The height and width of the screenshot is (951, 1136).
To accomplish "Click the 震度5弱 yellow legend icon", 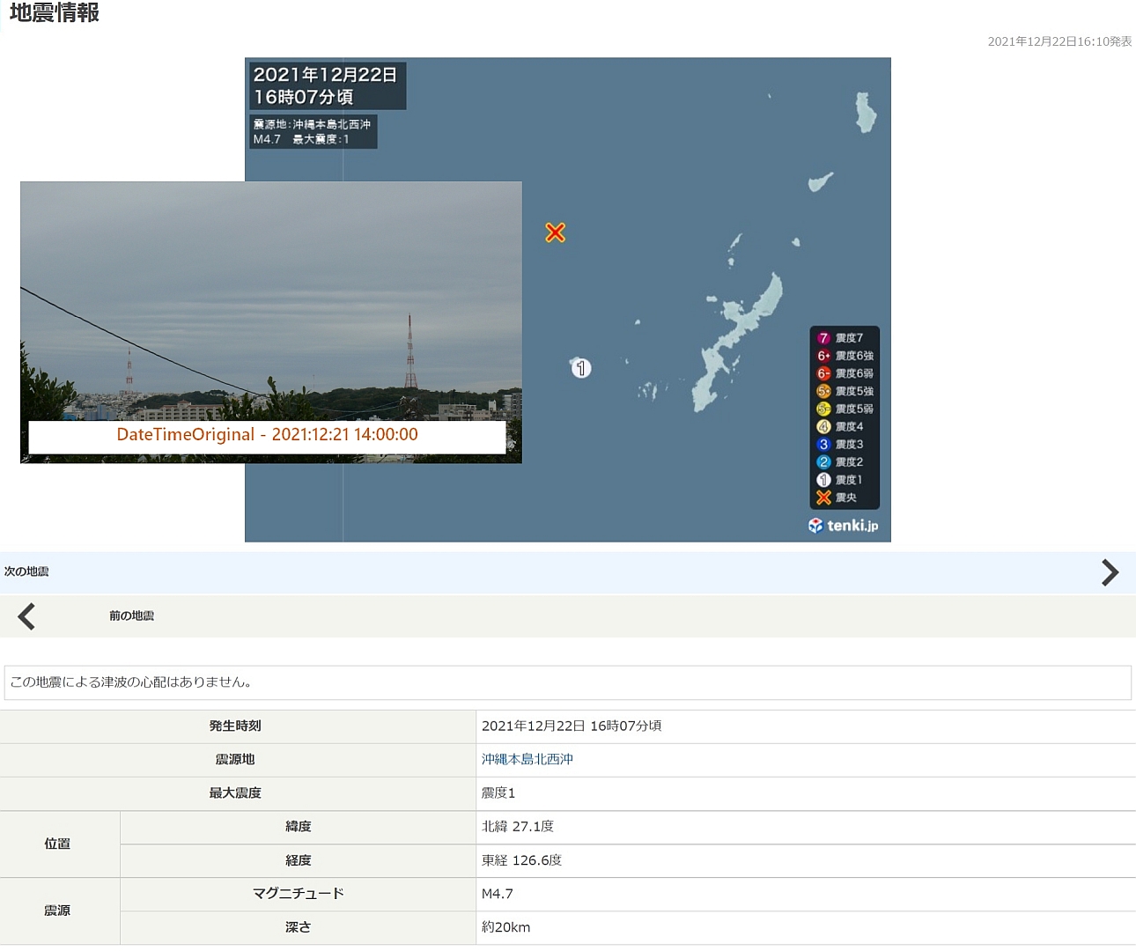I will click(823, 409).
